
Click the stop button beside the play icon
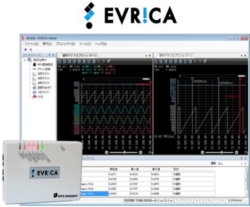[x=30, y=50]
